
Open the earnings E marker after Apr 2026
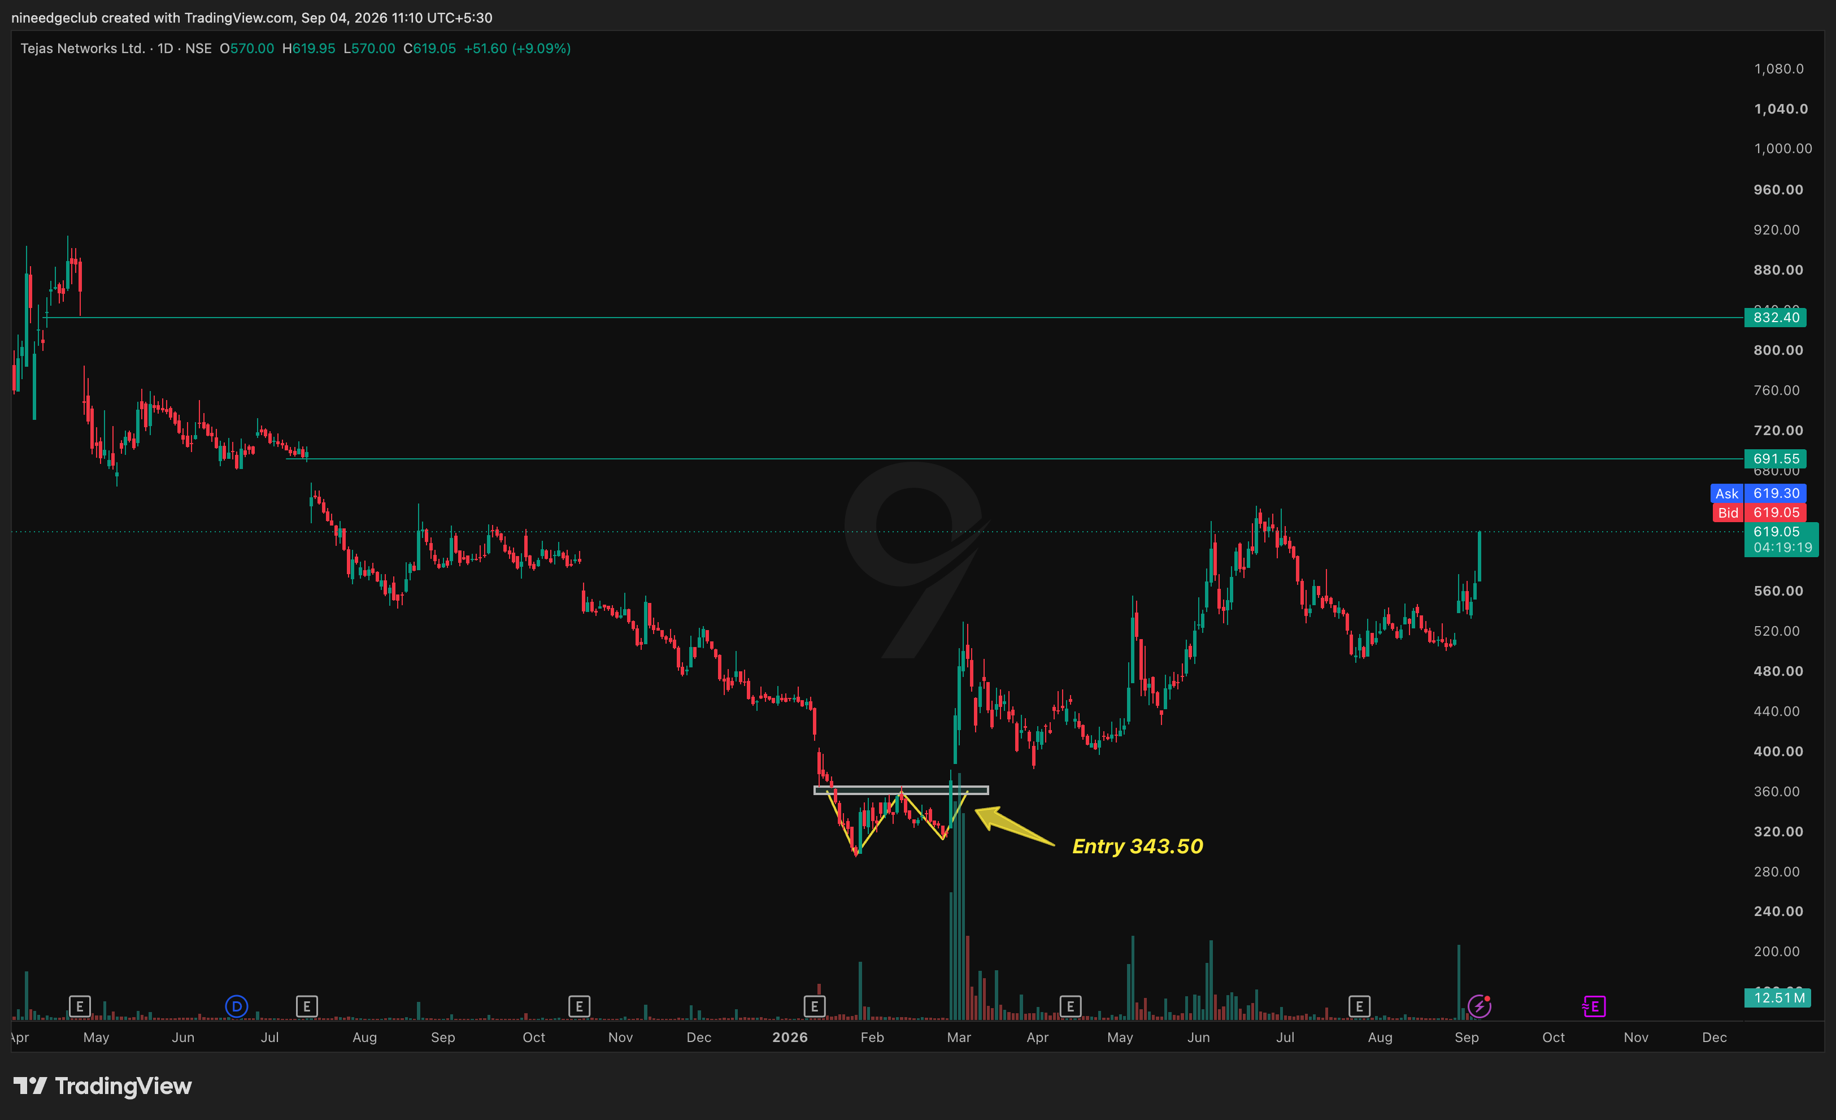[1070, 1007]
